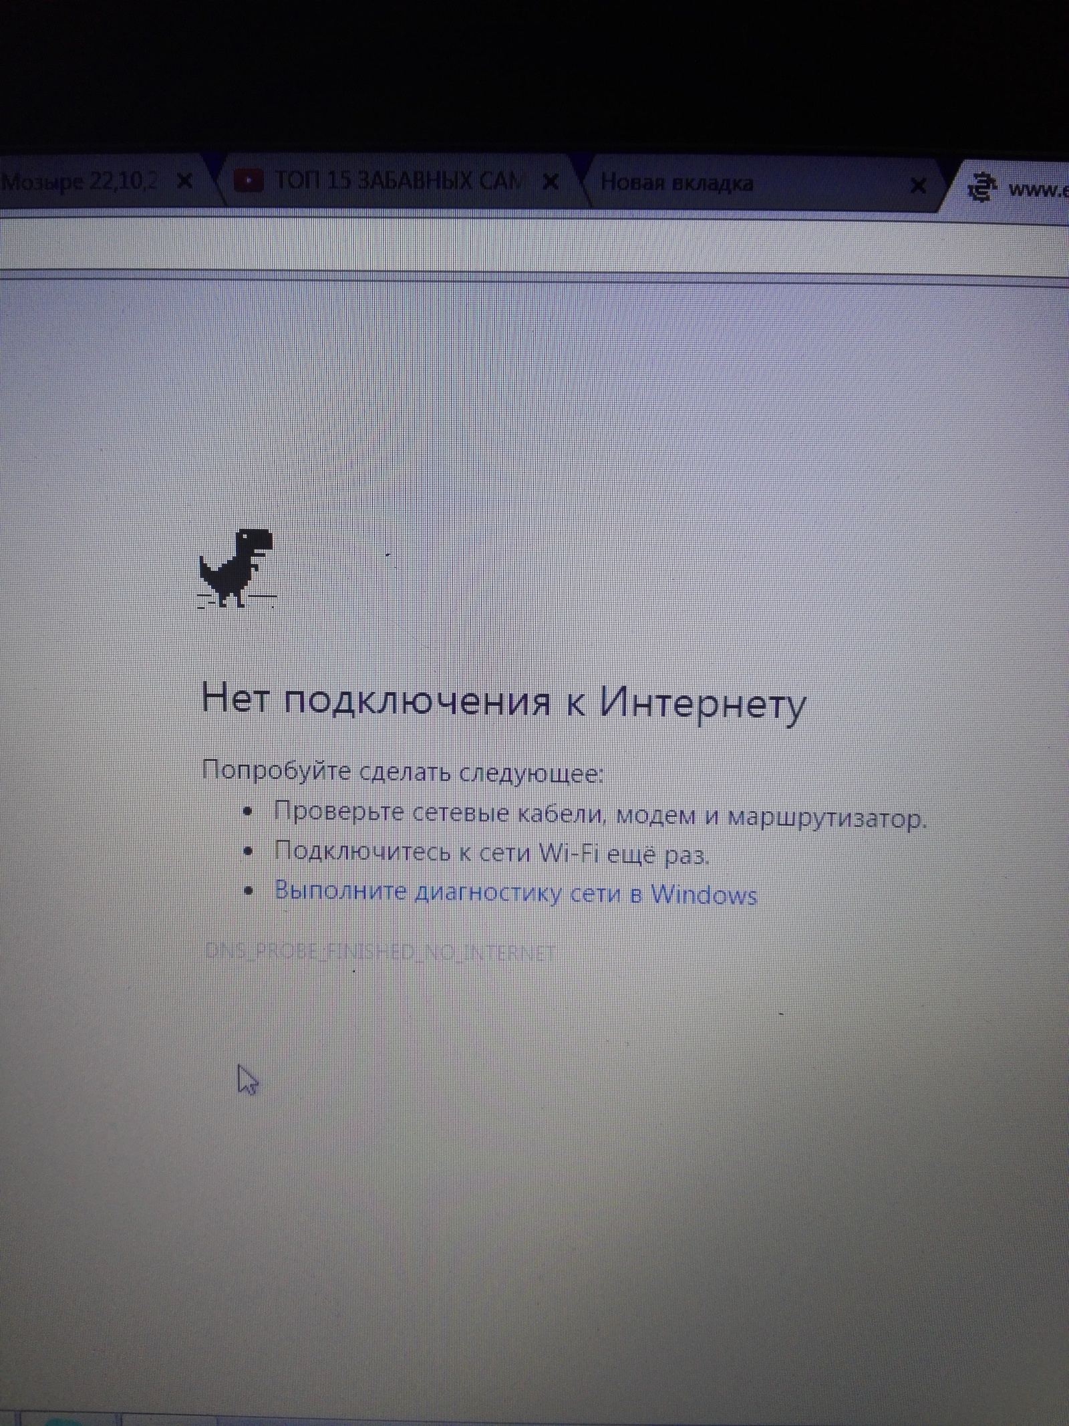Click the YouTube favicon on the ТОП 15 tab
Viewport: 1069px width, 1426px height.
coord(249,181)
